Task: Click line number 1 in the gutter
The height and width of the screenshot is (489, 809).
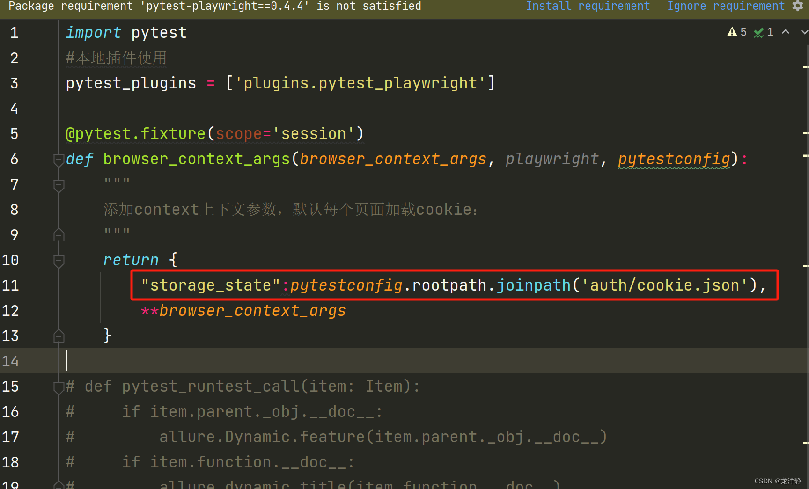Action: (14, 33)
